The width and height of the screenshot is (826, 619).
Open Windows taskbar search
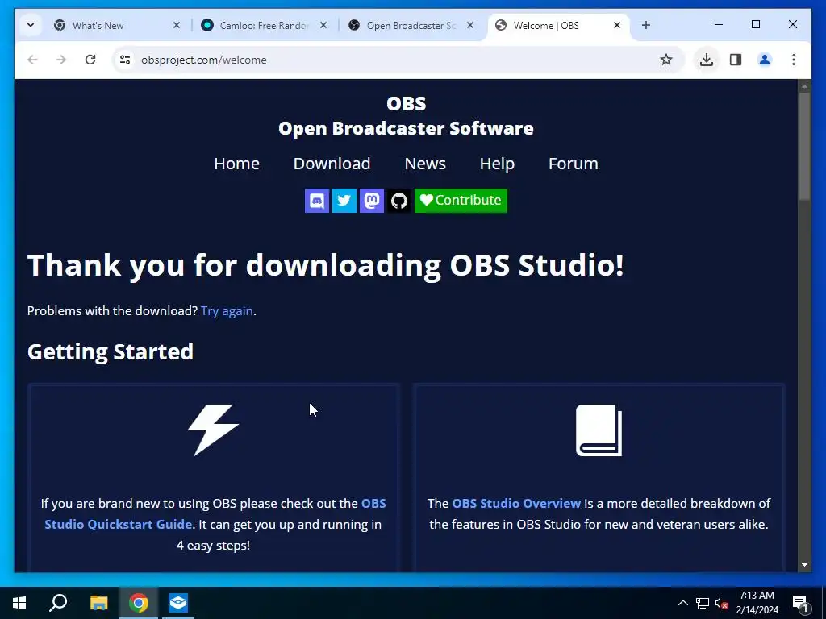tap(58, 603)
